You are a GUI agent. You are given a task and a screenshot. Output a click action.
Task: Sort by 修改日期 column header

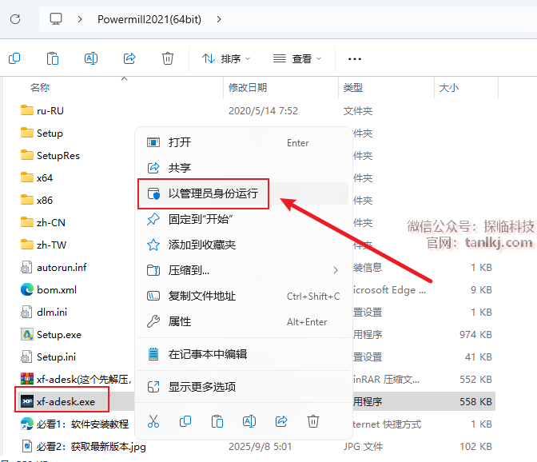click(248, 88)
